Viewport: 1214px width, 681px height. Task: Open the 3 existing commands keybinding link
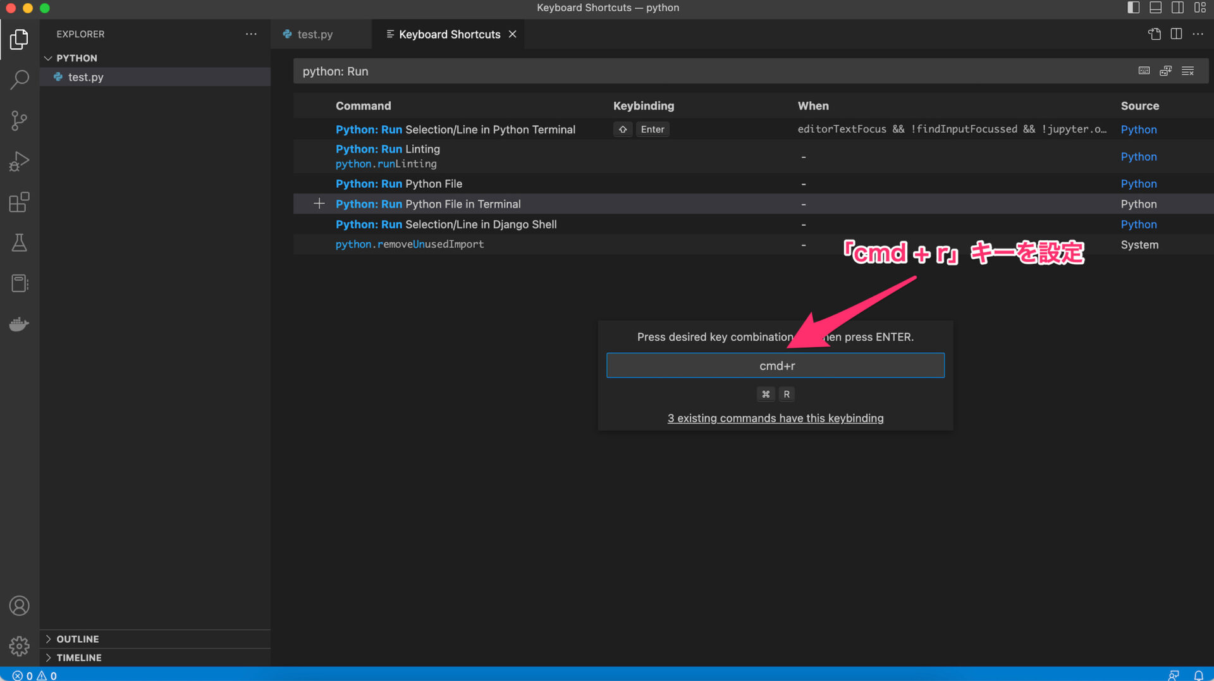(775, 418)
